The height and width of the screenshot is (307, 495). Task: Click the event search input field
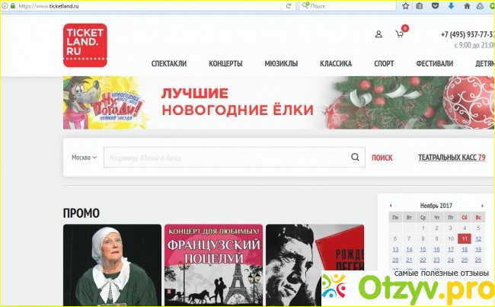(x=226, y=158)
